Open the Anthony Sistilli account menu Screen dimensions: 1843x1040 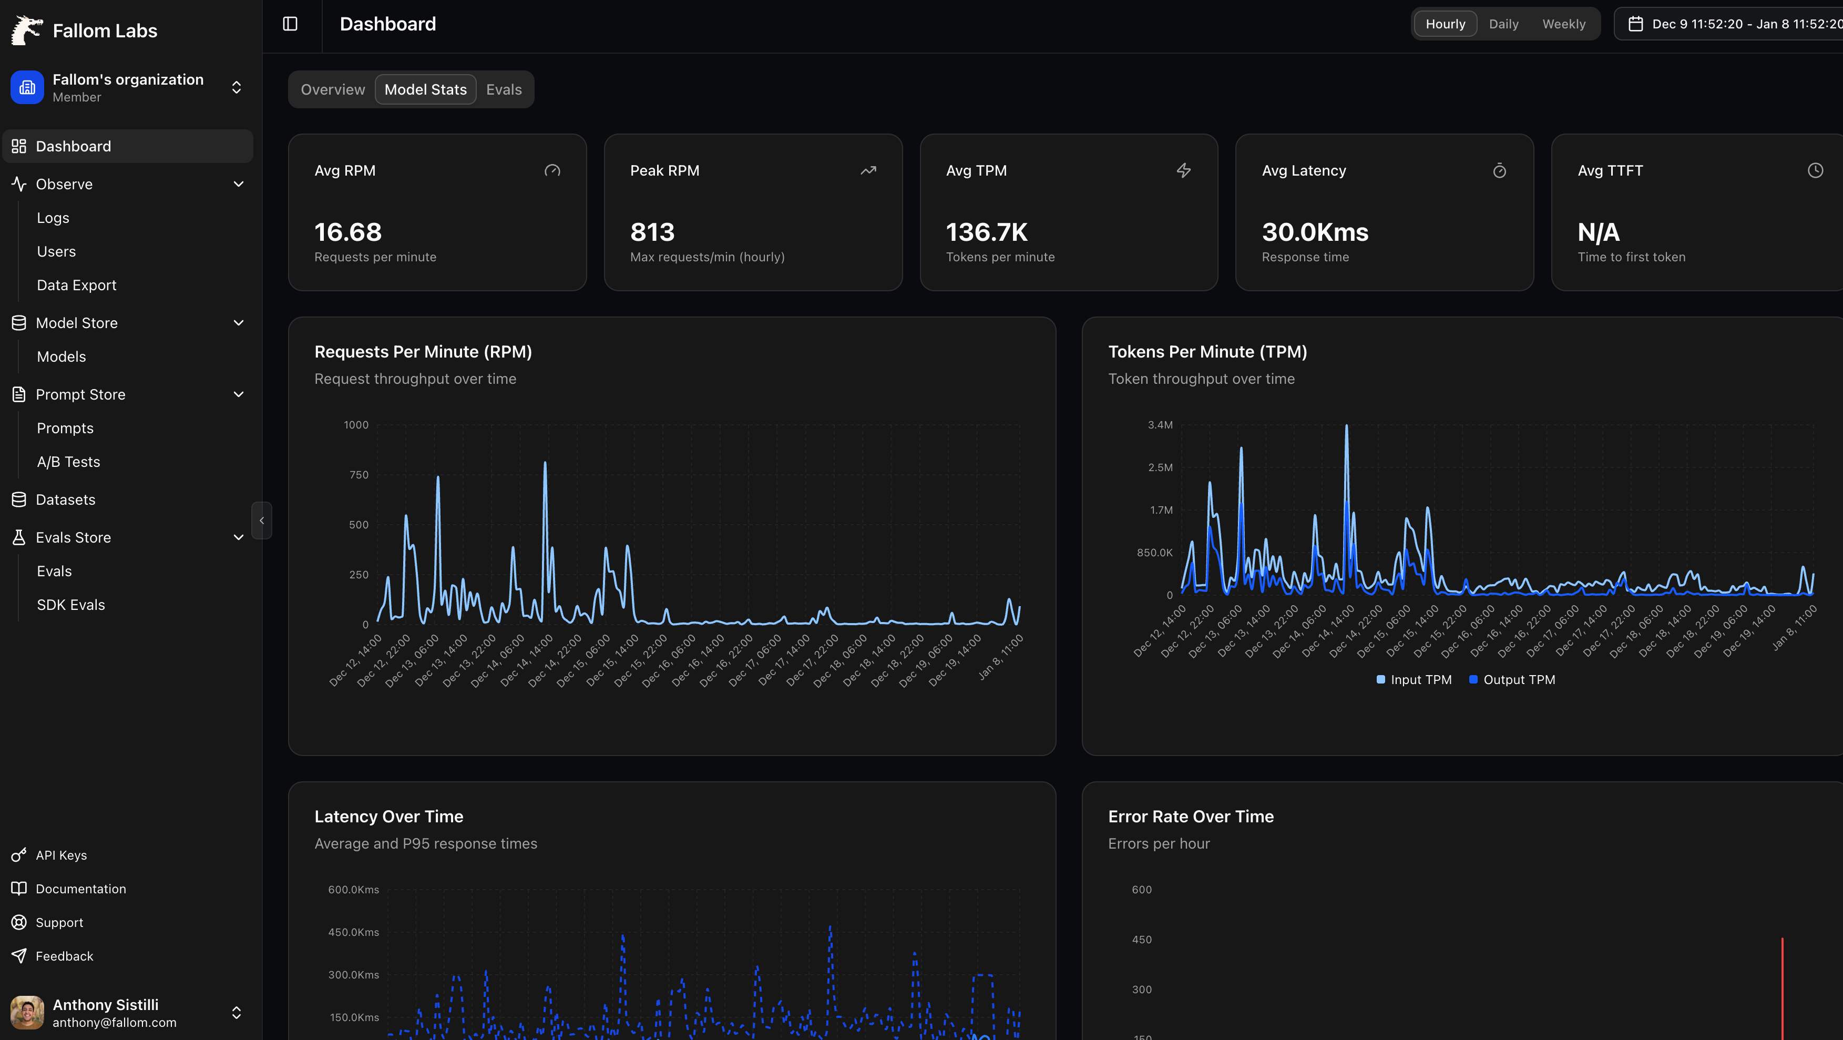(x=236, y=1012)
